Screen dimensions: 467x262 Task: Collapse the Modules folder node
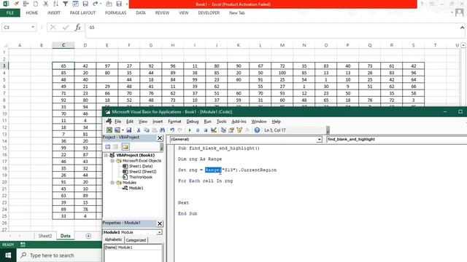coord(112,183)
